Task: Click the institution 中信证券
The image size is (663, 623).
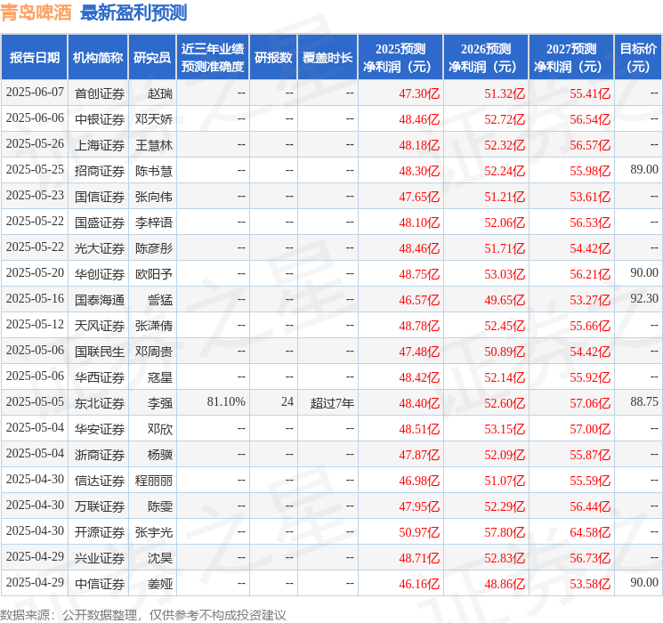Action: pos(100,583)
